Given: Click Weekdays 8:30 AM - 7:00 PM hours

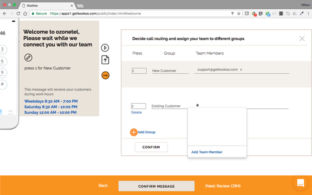Looking at the screenshot, I should (51, 101).
